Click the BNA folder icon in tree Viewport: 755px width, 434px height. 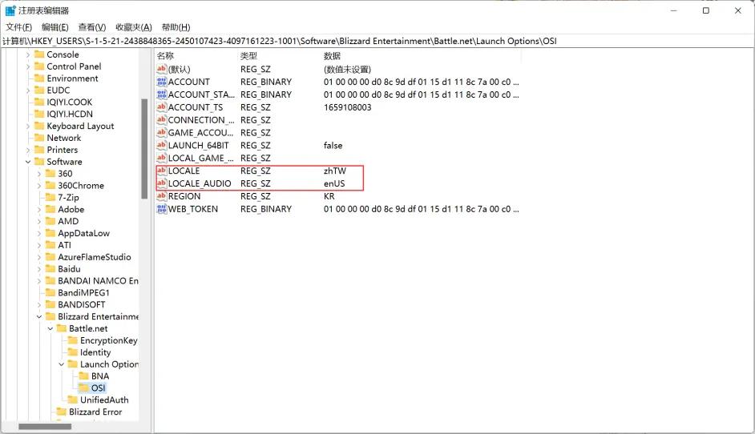84,376
